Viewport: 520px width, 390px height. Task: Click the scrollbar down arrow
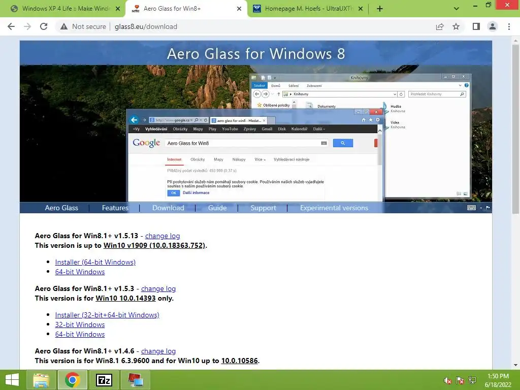click(x=515, y=365)
